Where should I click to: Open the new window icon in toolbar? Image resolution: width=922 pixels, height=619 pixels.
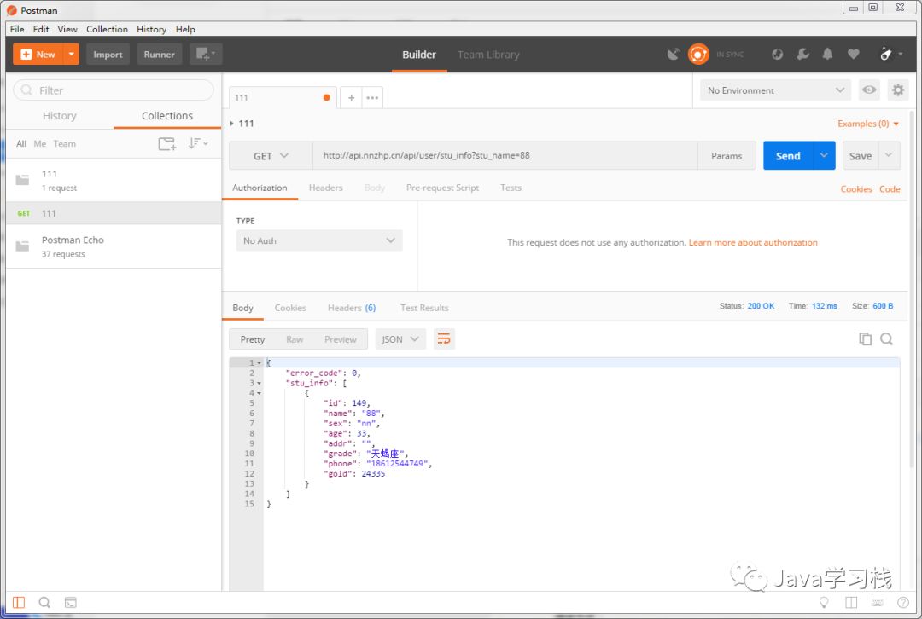(206, 55)
